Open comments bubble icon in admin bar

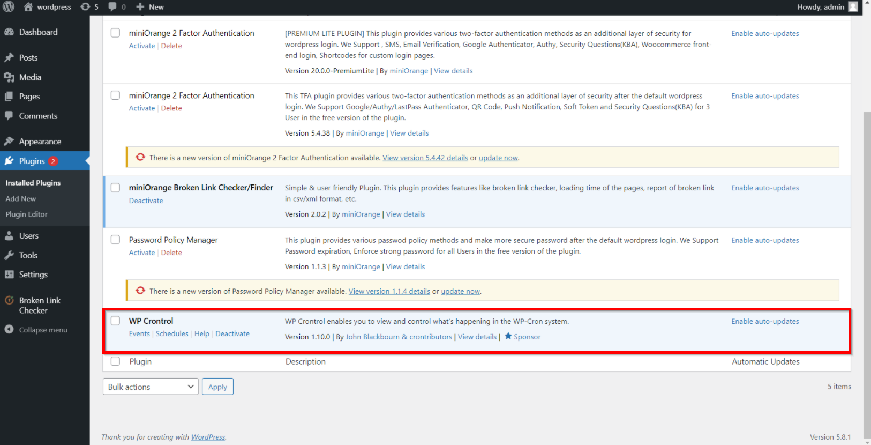coord(112,6)
